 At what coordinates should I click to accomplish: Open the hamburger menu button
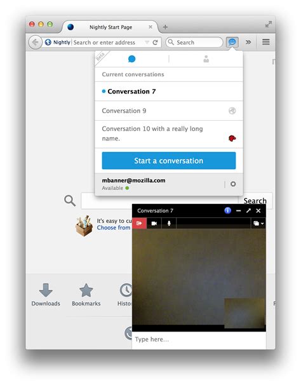[265, 42]
